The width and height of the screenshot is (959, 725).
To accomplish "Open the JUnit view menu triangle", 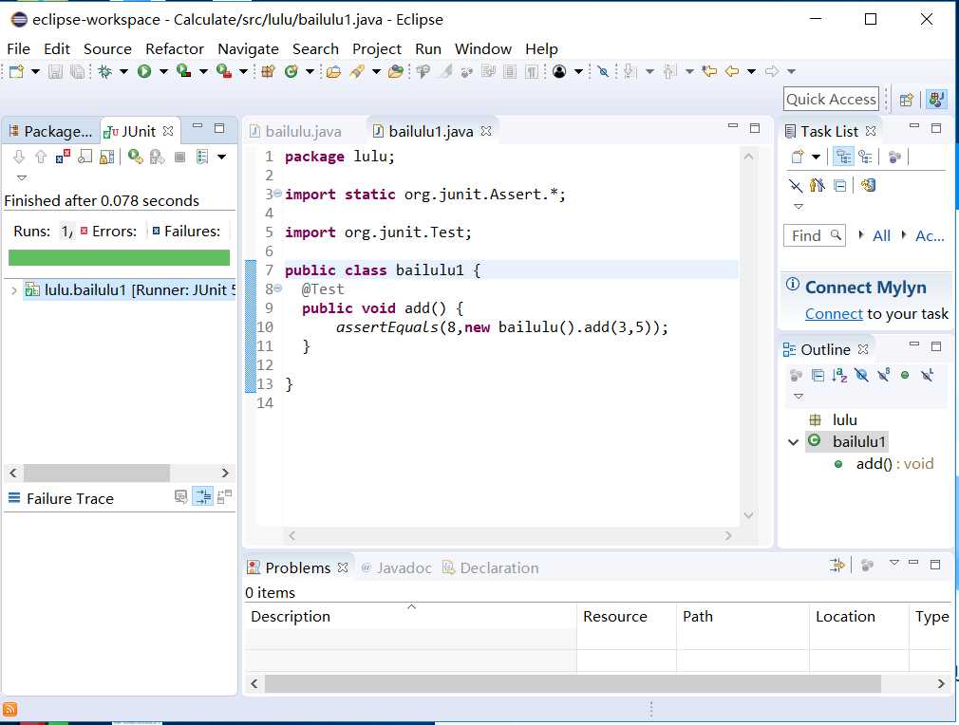I will (x=22, y=177).
